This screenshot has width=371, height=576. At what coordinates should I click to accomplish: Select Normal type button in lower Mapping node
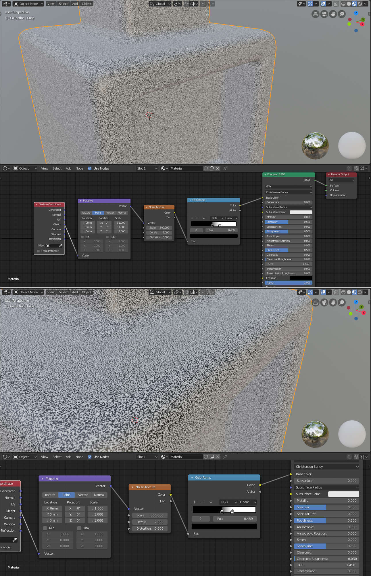point(99,495)
